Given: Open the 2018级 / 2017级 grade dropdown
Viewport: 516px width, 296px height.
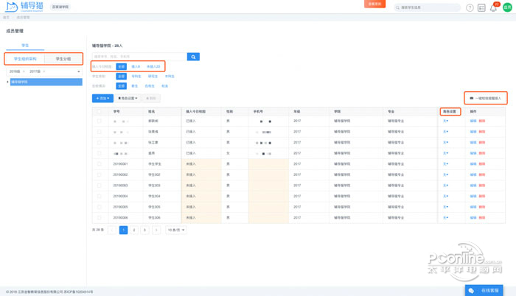Looking at the screenshot, I should tap(43, 71).
